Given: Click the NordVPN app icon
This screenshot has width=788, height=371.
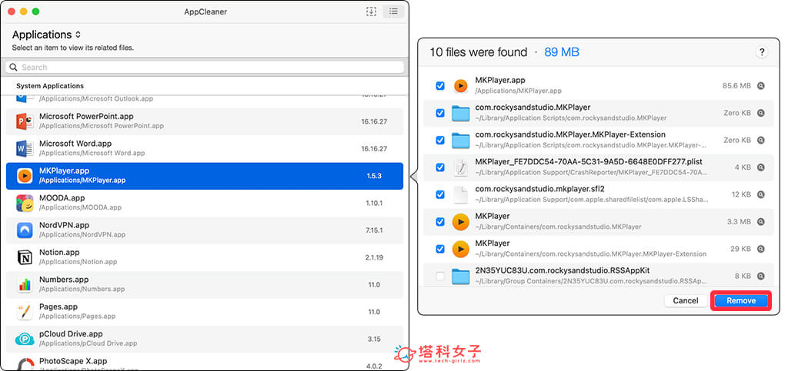Looking at the screenshot, I should tap(25, 230).
